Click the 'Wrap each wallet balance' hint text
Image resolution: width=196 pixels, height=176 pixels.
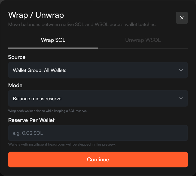[47, 111]
